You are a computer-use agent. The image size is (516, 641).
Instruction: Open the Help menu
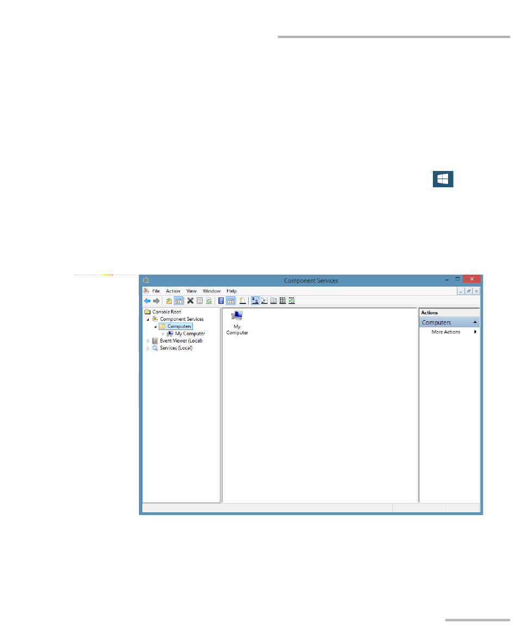click(x=231, y=291)
